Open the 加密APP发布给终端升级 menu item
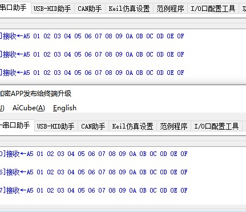Image resolution: width=246 pixels, height=212 pixels. tap(35, 94)
